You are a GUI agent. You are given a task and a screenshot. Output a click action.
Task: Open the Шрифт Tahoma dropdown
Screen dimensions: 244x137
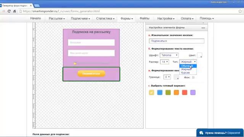pos(169,55)
